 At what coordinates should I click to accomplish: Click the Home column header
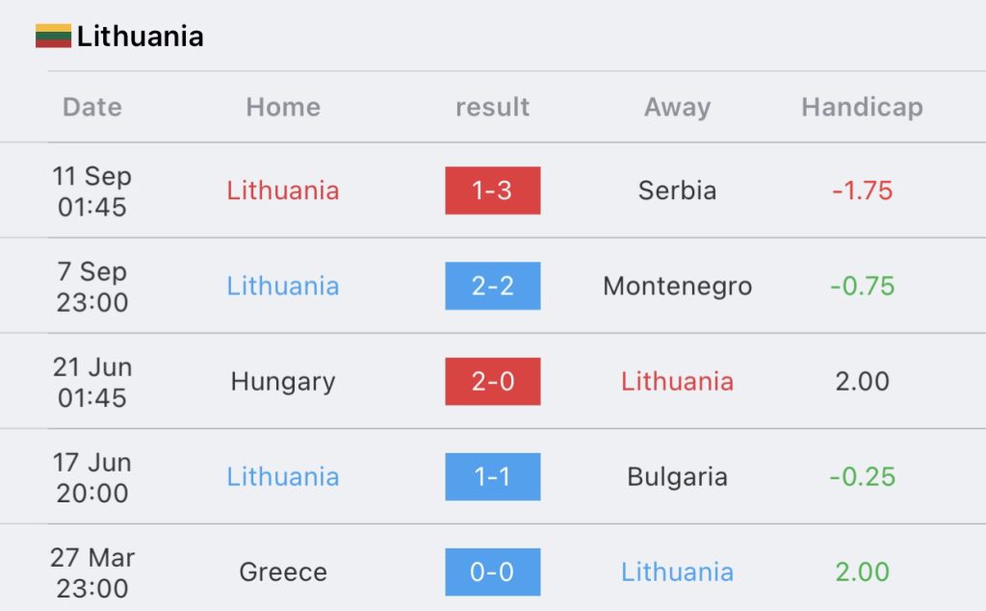click(x=283, y=107)
